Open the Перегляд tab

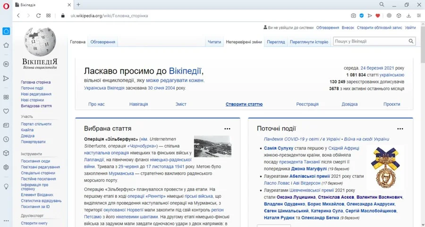coord(276,42)
